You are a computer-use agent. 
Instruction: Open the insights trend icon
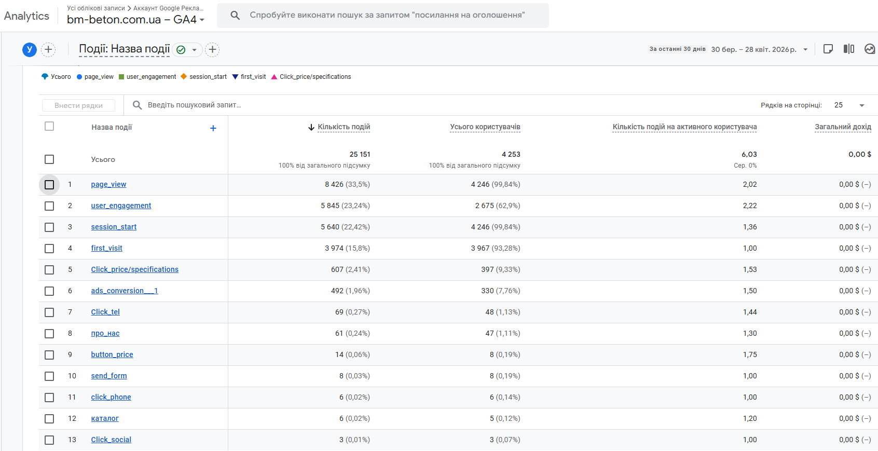(x=870, y=49)
